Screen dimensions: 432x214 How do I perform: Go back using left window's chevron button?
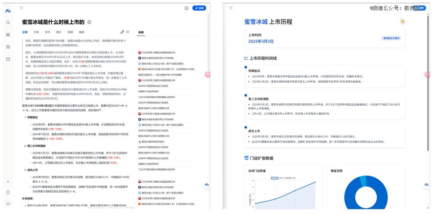[22, 8]
